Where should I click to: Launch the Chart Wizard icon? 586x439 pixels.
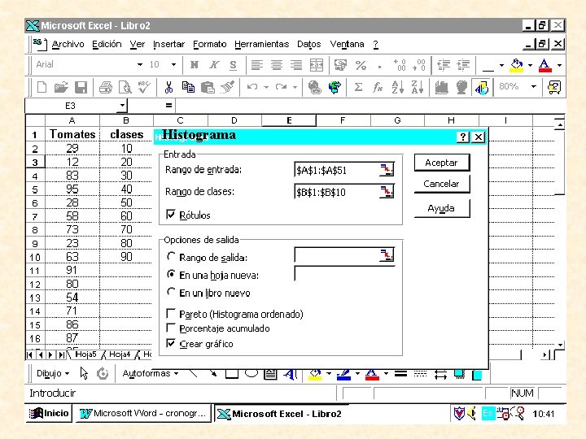coord(442,87)
